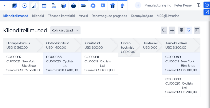
Task: Select the Klienditellimused tab
Action: [x=16, y=16]
